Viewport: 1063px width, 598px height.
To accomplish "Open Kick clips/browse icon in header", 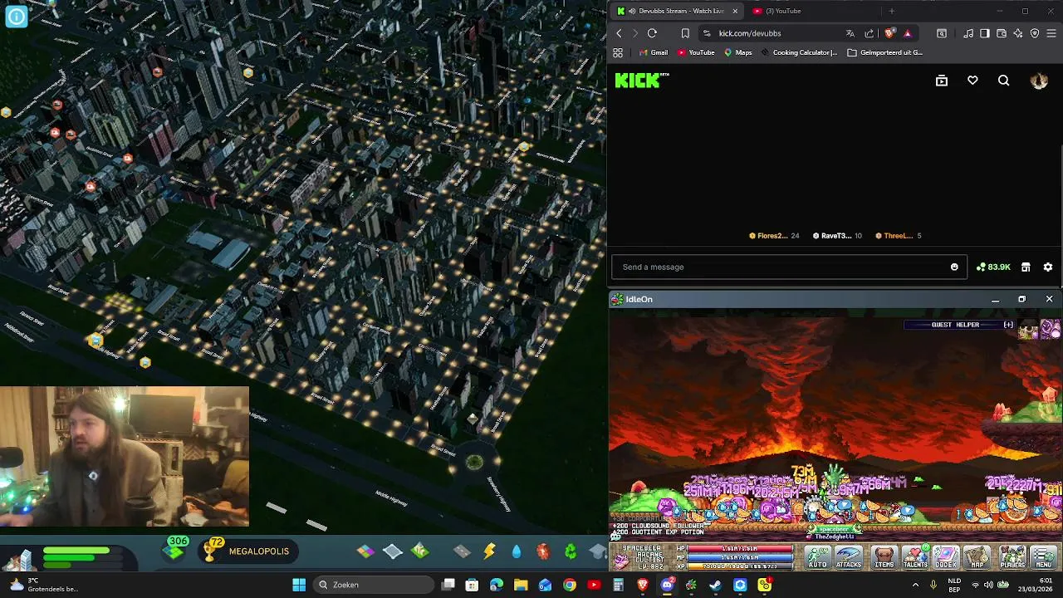I will tap(941, 81).
